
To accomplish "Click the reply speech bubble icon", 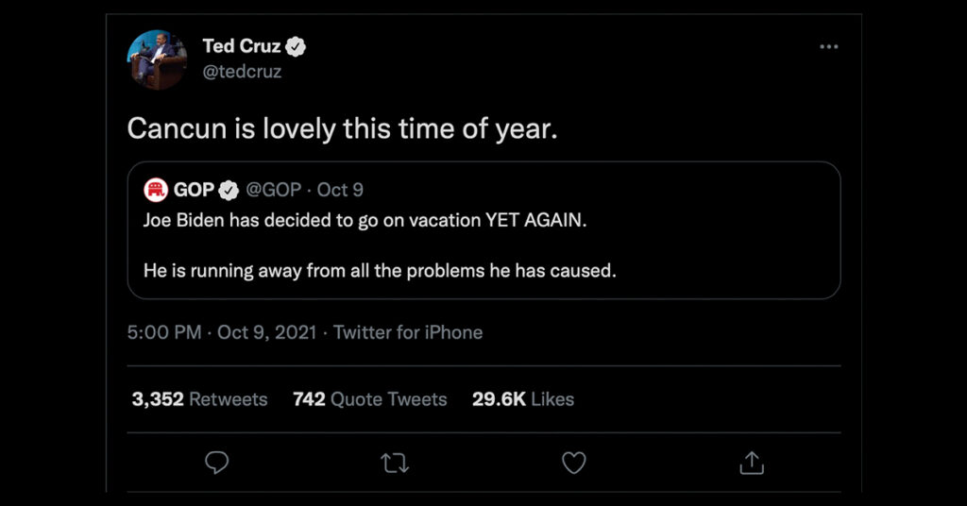I will click(217, 463).
